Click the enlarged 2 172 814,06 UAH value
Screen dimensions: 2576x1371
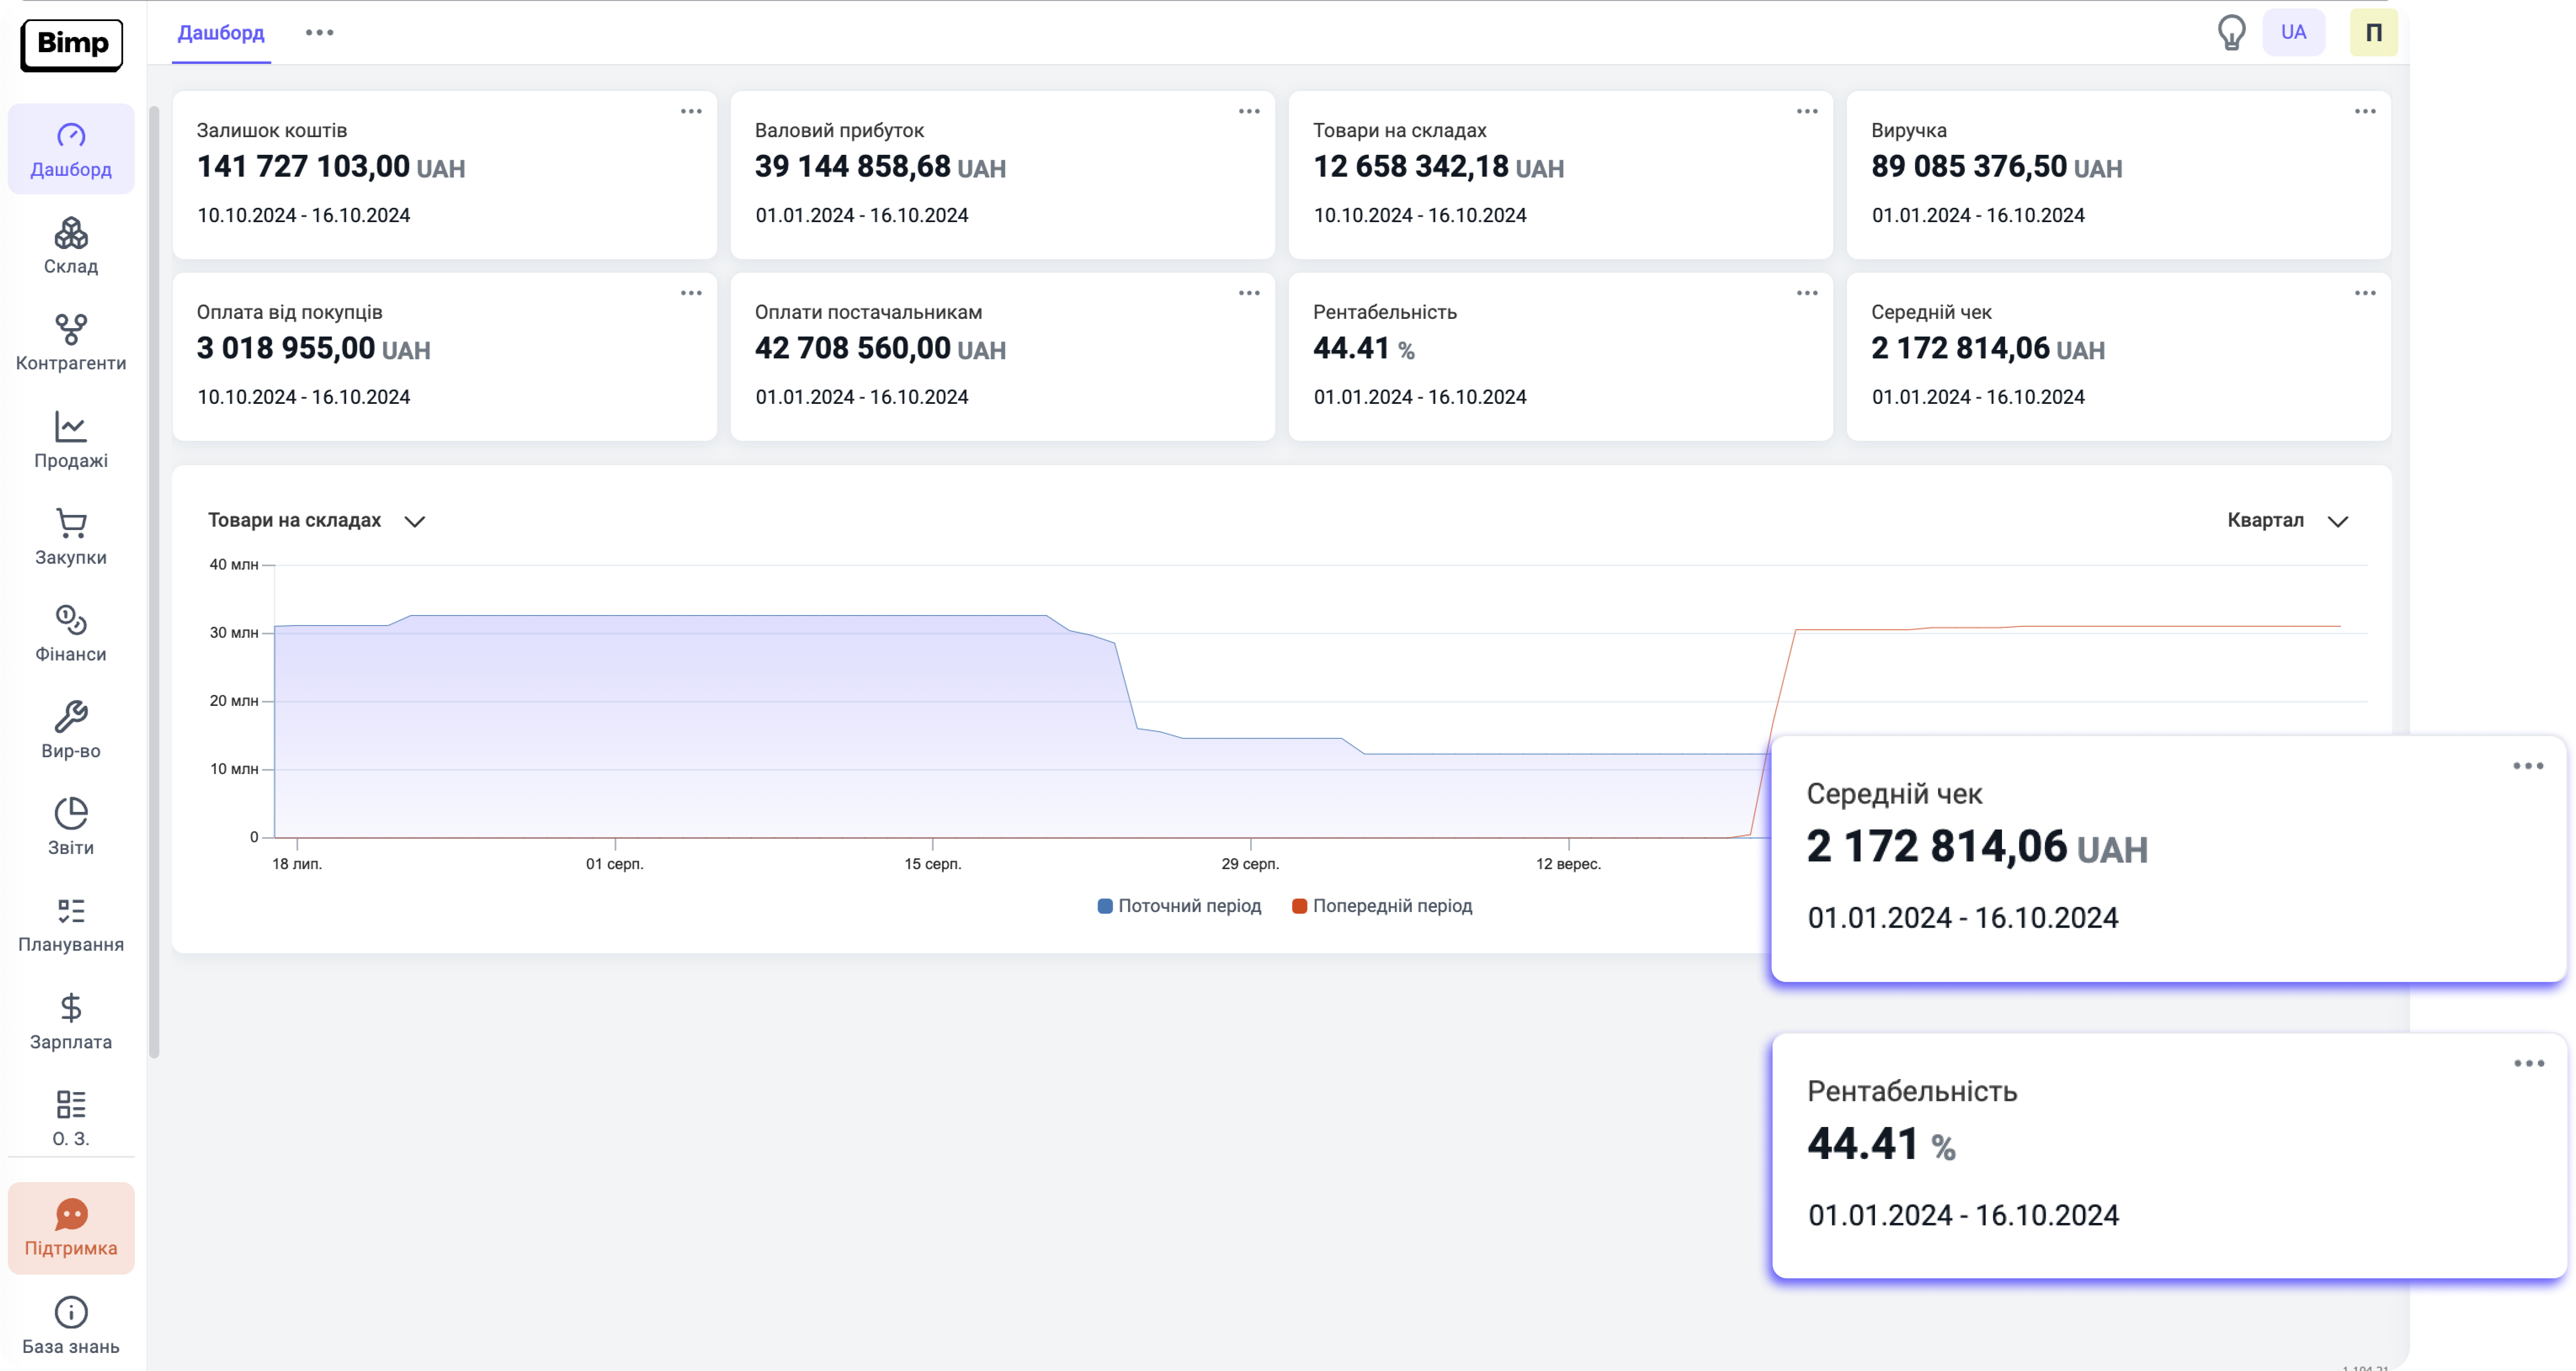tap(1977, 847)
